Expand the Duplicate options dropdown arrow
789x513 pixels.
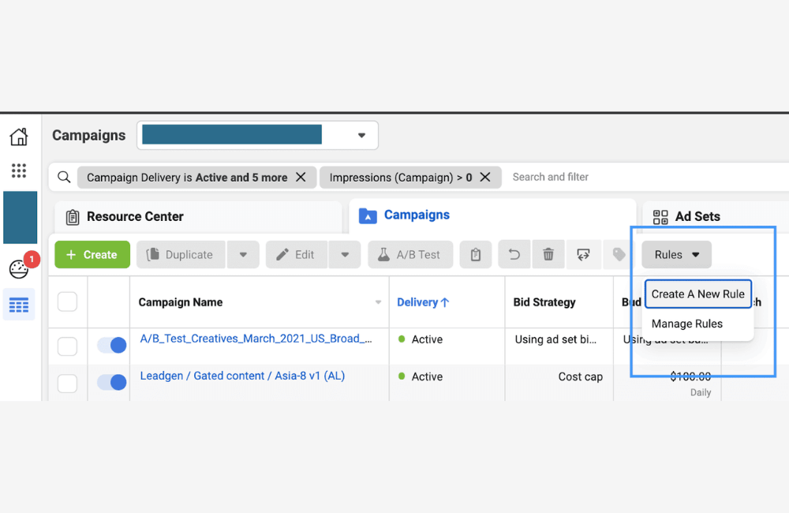[243, 254]
